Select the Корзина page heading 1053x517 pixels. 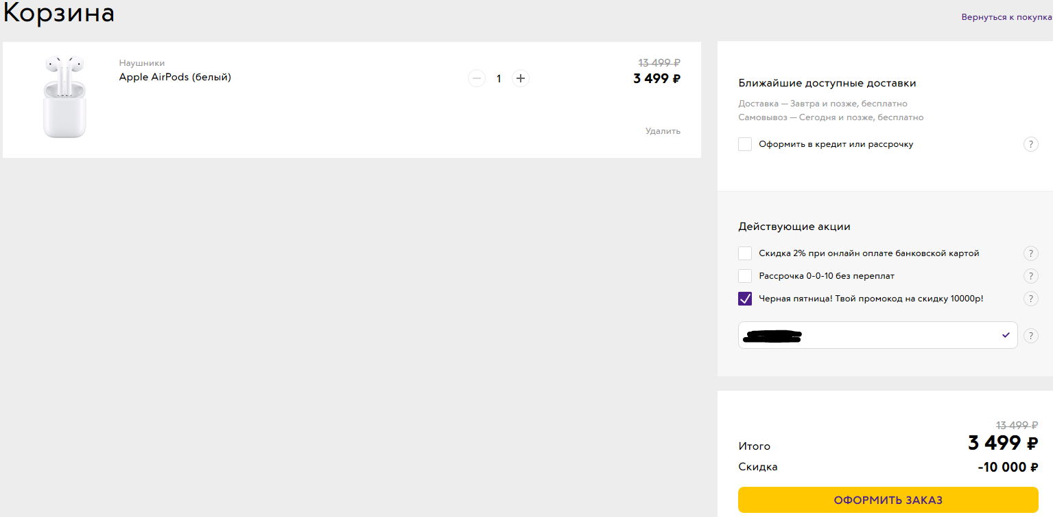point(59,12)
